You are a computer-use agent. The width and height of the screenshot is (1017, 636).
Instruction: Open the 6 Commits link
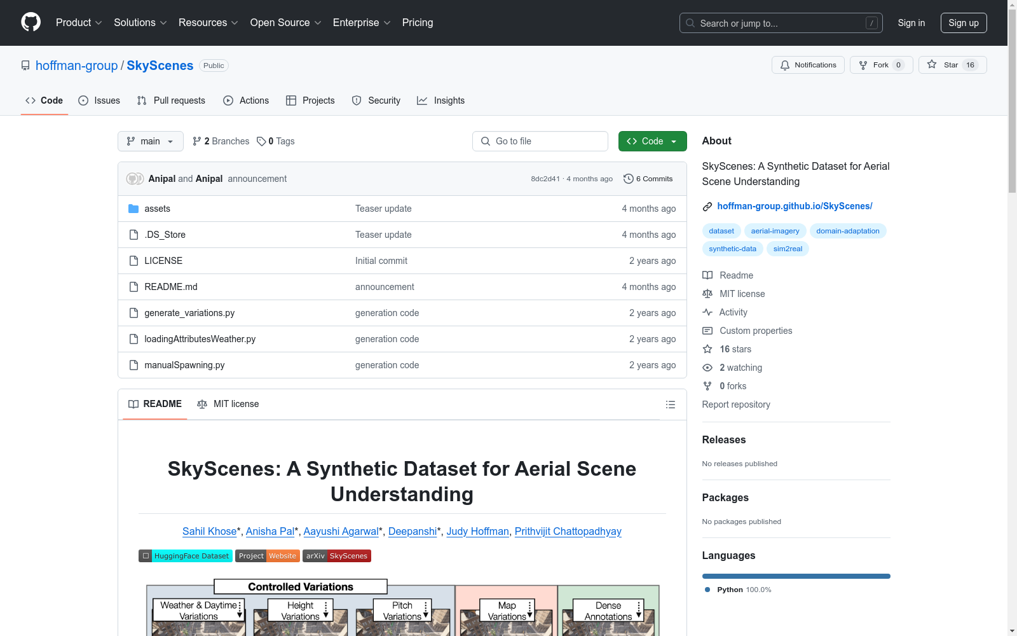648,179
